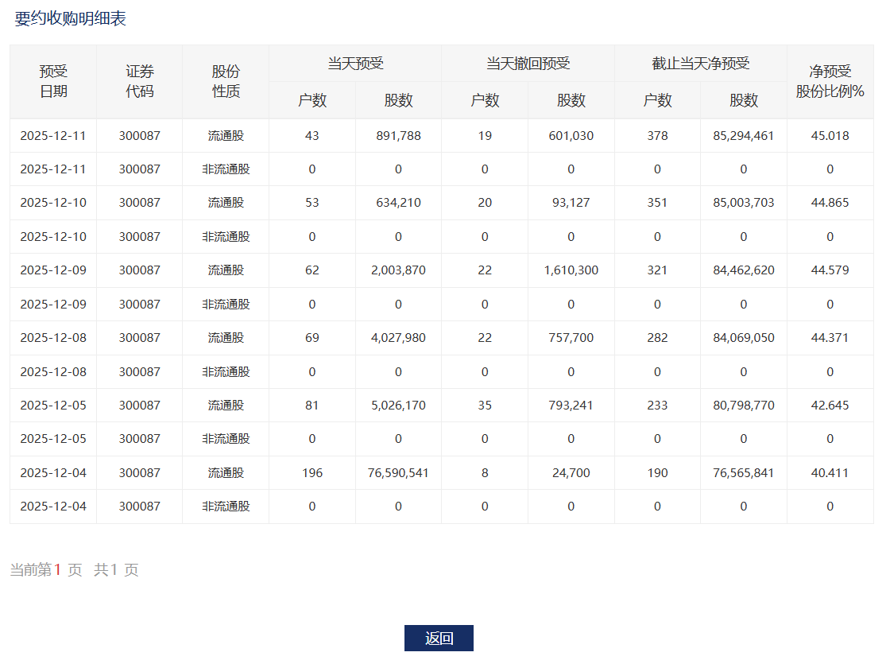Select net shares value 85,003,703
Image resolution: width=890 pixels, height=660 pixels.
(744, 203)
